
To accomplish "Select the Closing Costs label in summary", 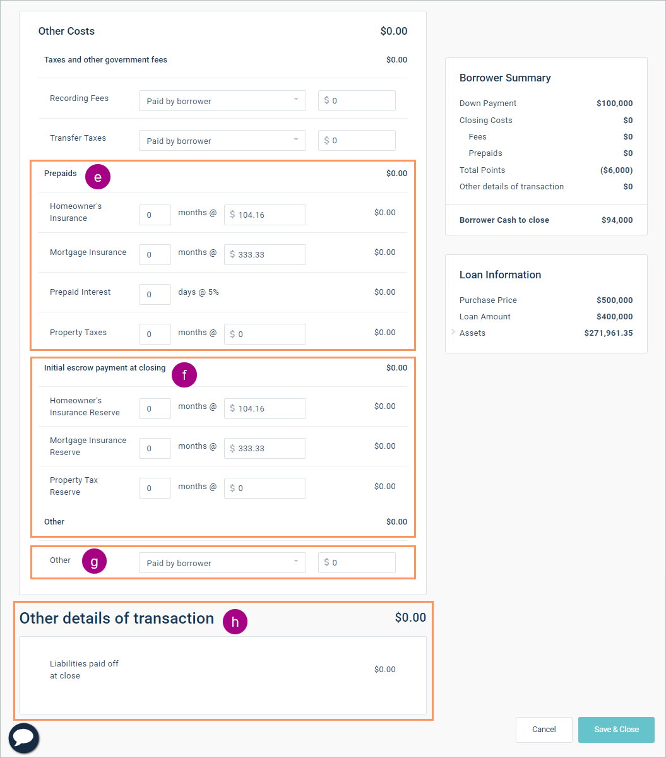I will click(x=486, y=120).
